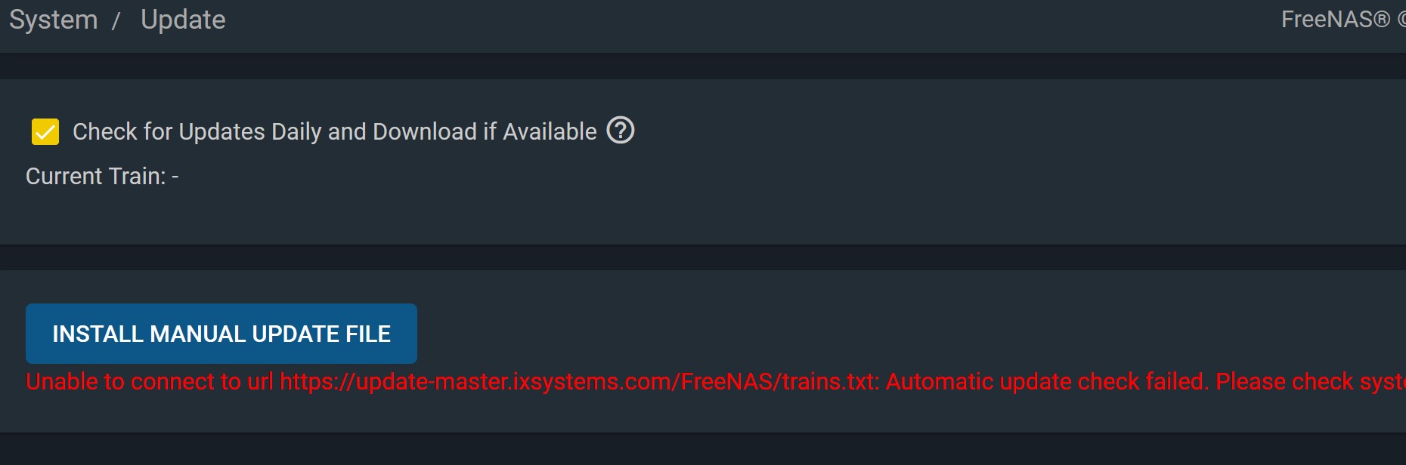This screenshot has width=1406, height=465.
Task: Click the INSTALL MANUAL UPDATE FILE button
Action: pos(221,334)
